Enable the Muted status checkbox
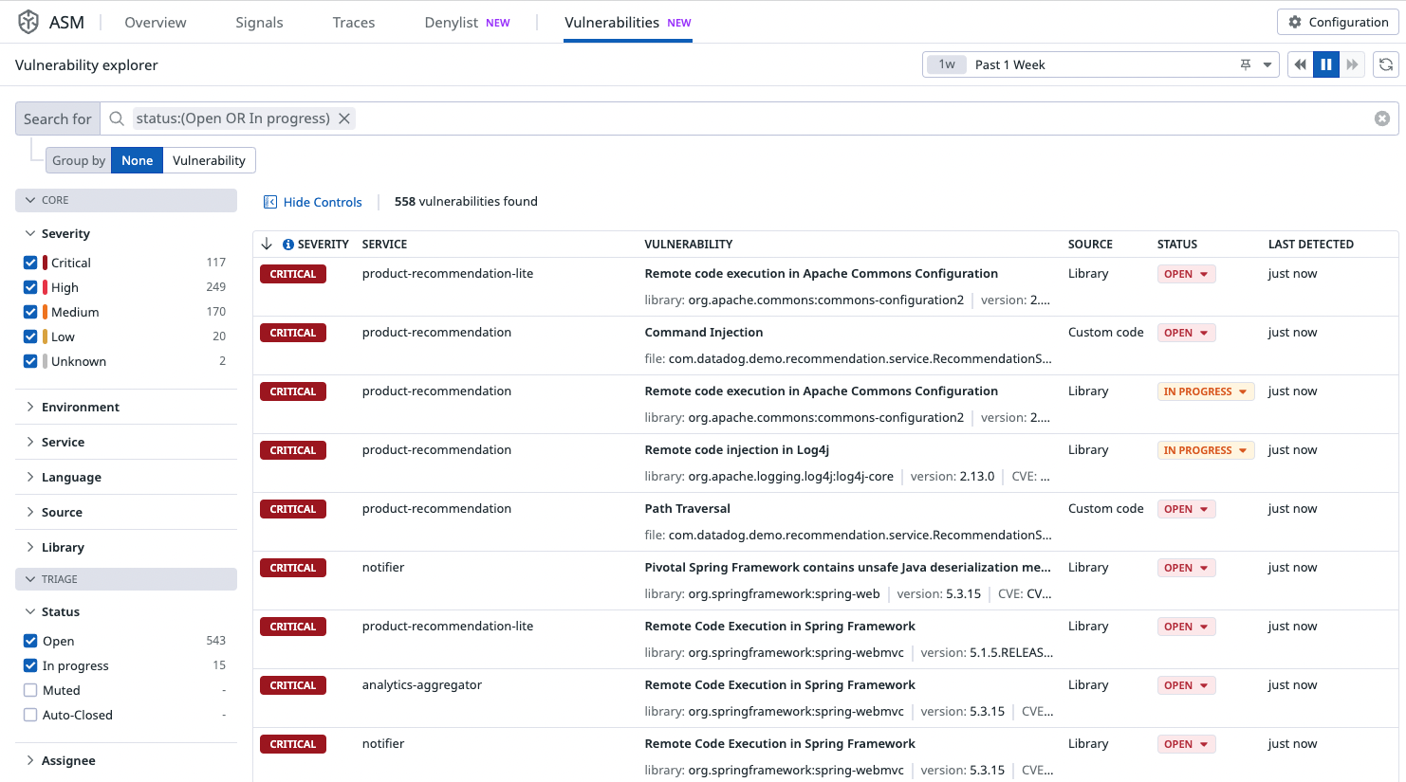 click(x=30, y=690)
